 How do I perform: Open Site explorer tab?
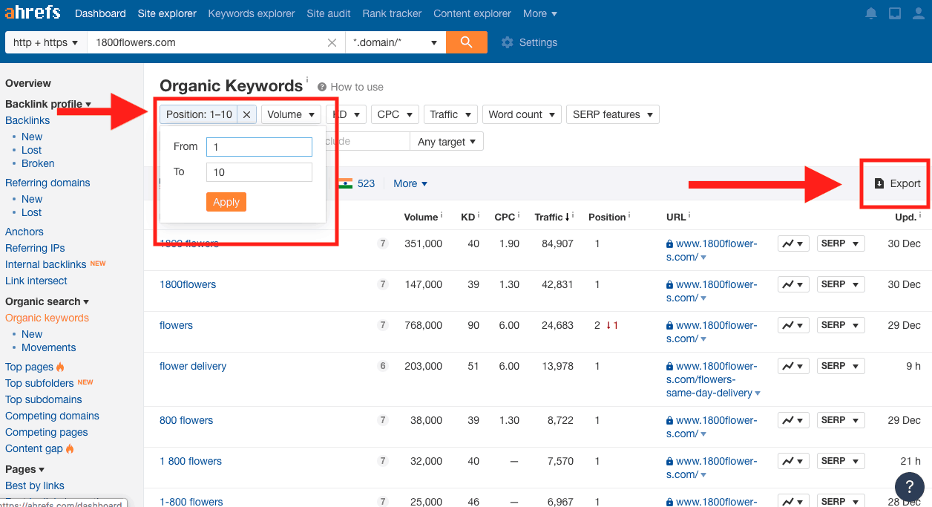[167, 13]
